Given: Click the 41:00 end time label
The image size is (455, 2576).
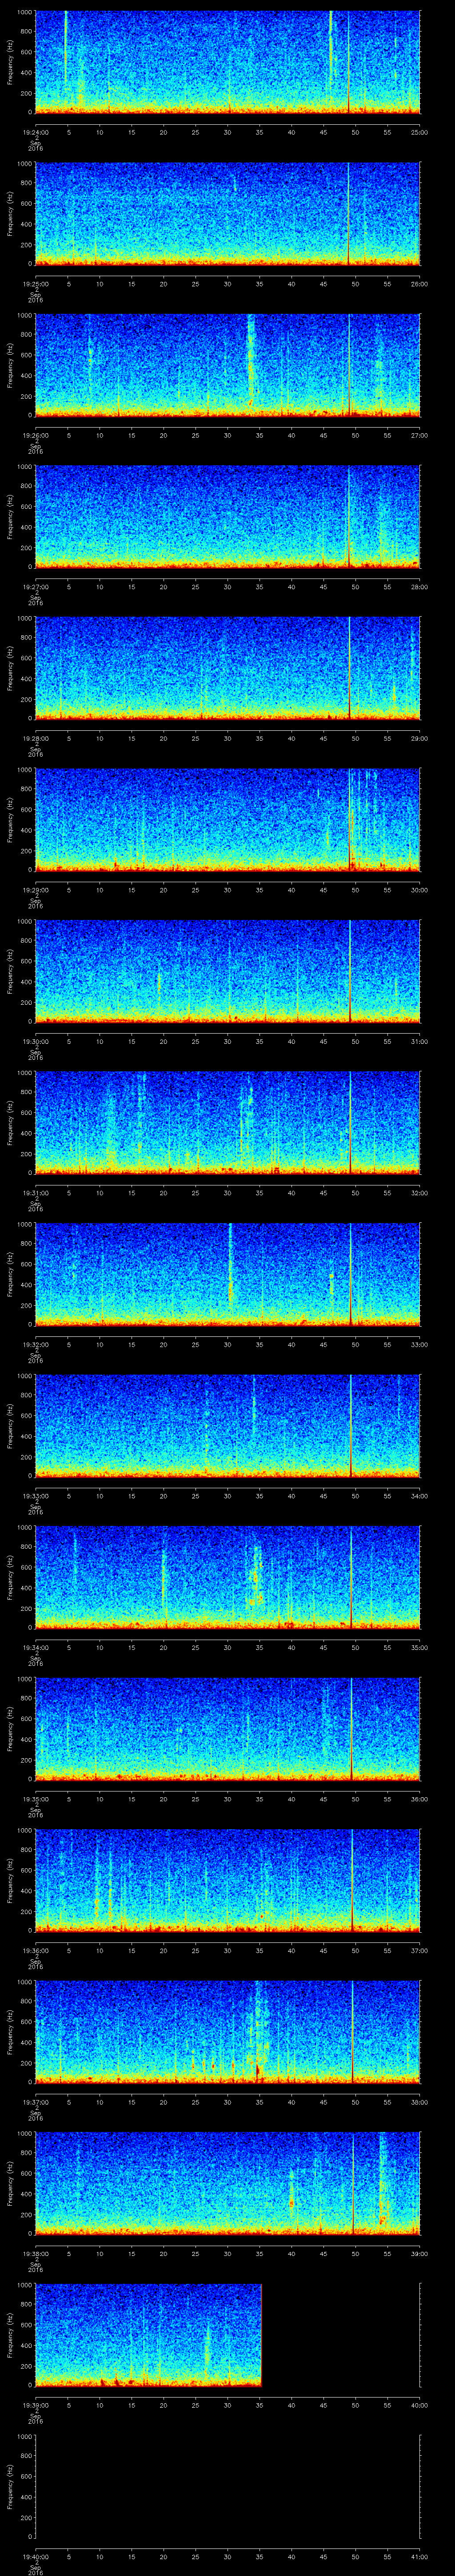Looking at the screenshot, I should [x=419, y=2556].
